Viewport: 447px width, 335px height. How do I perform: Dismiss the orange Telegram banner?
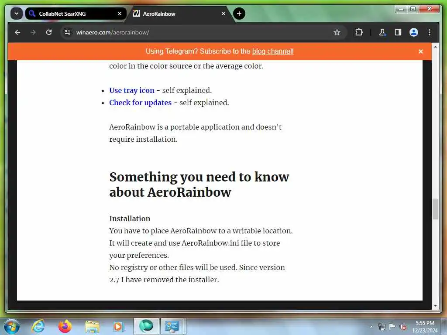click(421, 51)
